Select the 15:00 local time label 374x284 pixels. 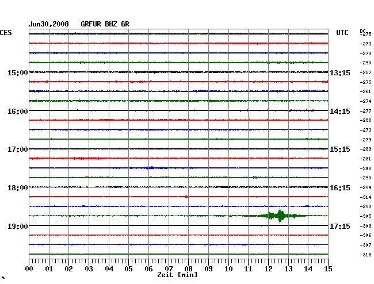pyautogui.click(x=18, y=72)
